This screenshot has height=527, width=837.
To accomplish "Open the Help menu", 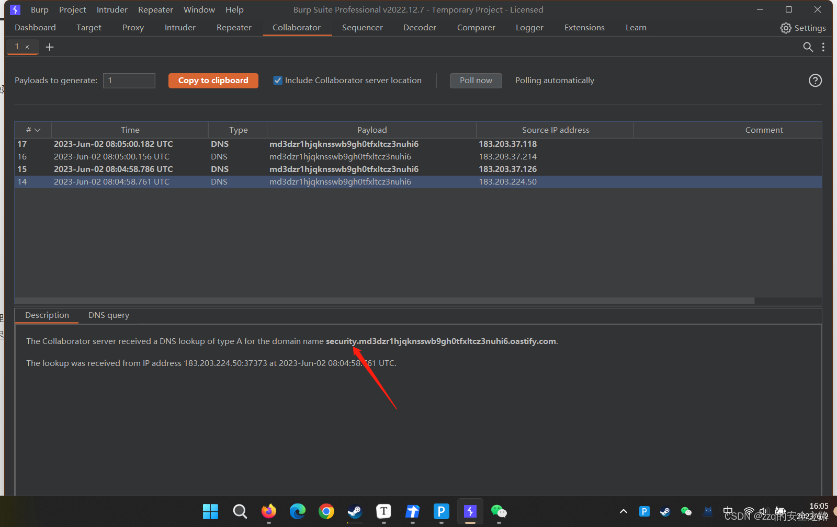I will (234, 10).
